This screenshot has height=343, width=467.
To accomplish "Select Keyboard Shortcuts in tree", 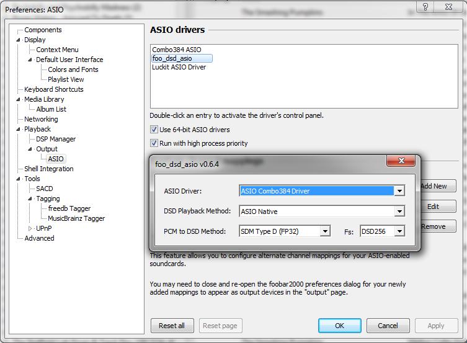I will pyautogui.click(x=53, y=89).
